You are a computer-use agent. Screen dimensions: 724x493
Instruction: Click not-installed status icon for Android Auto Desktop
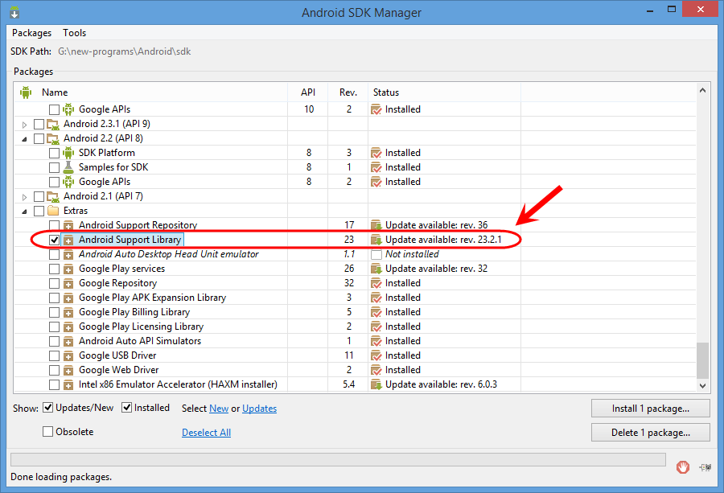click(x=376, y=254)
